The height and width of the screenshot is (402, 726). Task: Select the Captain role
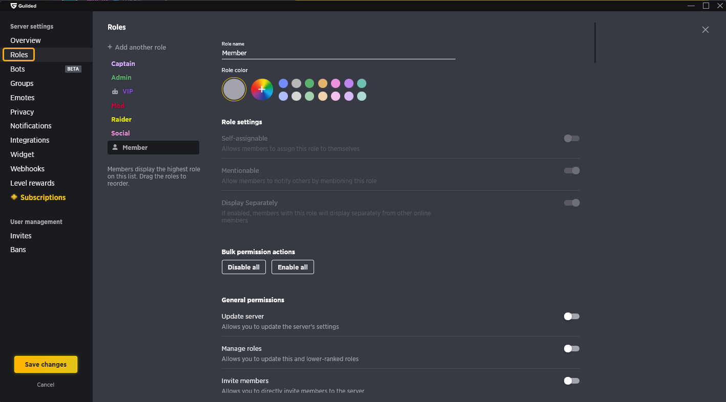click(123, 64)
